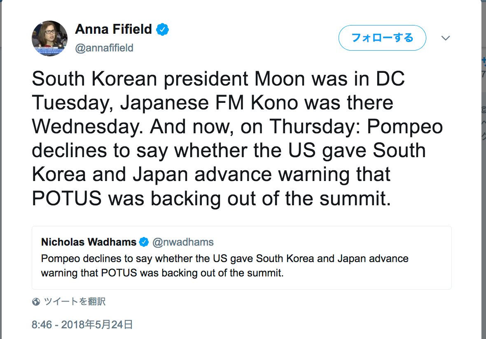Click Anna Fifield's profile avatar photo

click(x=49, y=38)
